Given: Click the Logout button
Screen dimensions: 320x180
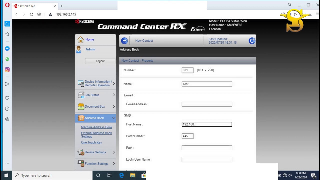Looking at the screenshot, I should coord(100,61).
